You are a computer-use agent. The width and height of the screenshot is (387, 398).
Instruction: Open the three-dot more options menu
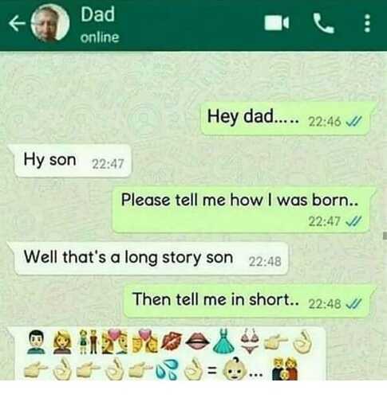367,23
